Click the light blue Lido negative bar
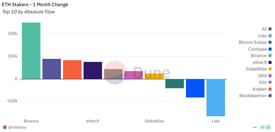Image resolution: width=275 pixels, height=132 pixels. pyautogui.click(x=216, y=97)
